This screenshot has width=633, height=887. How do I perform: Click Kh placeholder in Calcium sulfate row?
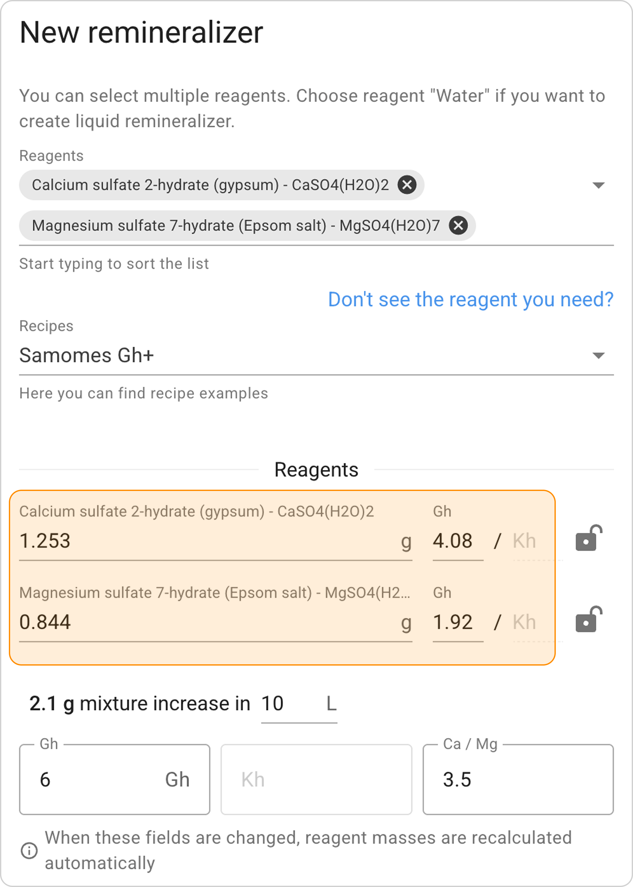524,541
